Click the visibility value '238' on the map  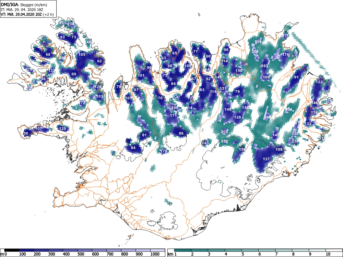(71, 24)
